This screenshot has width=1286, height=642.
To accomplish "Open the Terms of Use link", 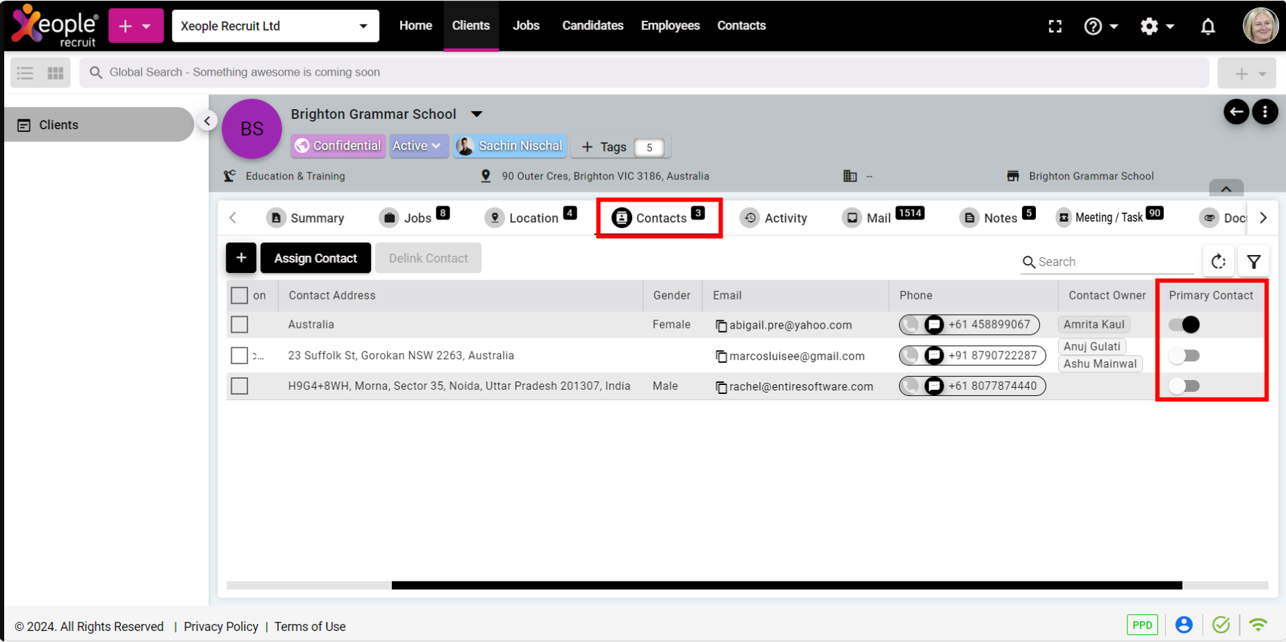I will (x=310, y=626).
